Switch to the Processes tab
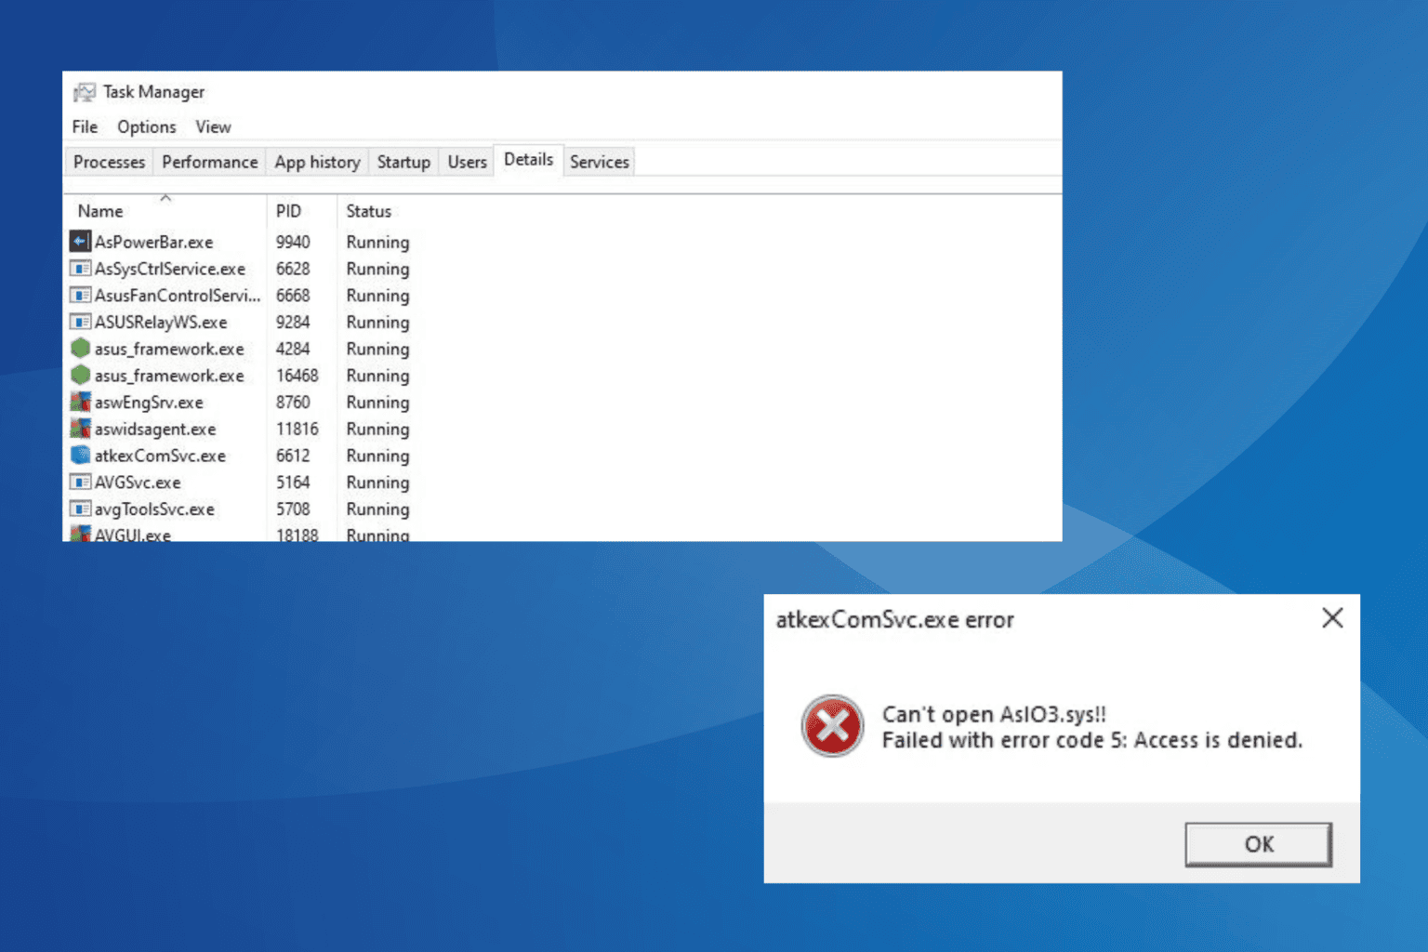The image size is (1428, 952). (x=109, y=162)
